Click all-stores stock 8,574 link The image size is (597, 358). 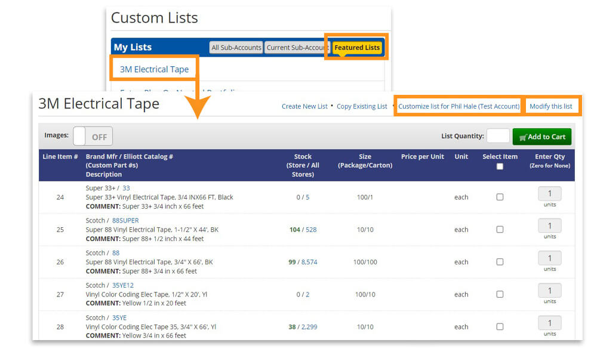pyautogui.click(x=309, y=262)
